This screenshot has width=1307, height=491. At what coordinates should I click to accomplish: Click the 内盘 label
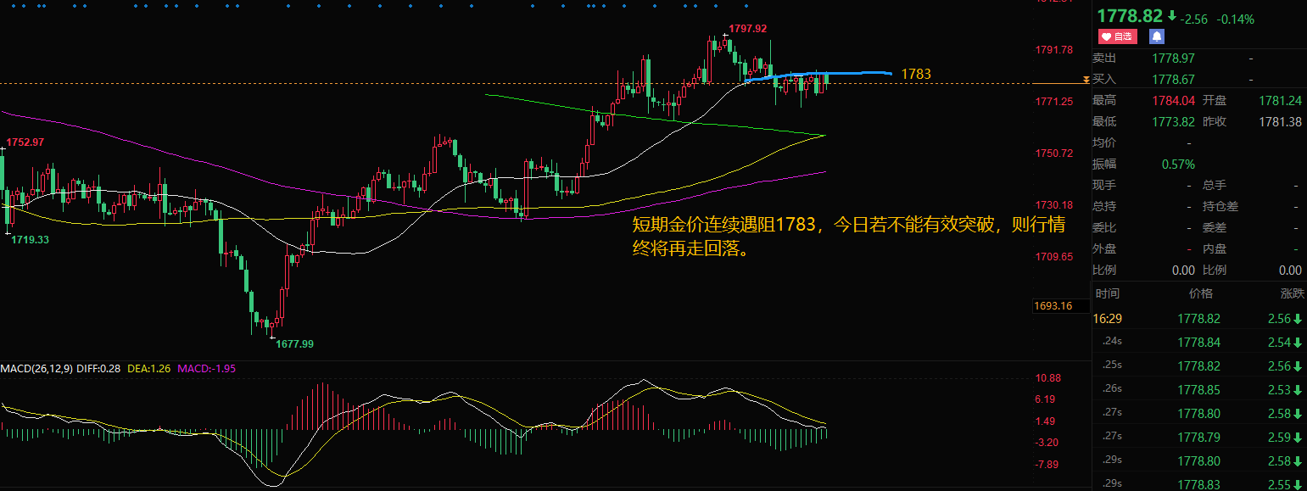click(x=1215, y=248)
